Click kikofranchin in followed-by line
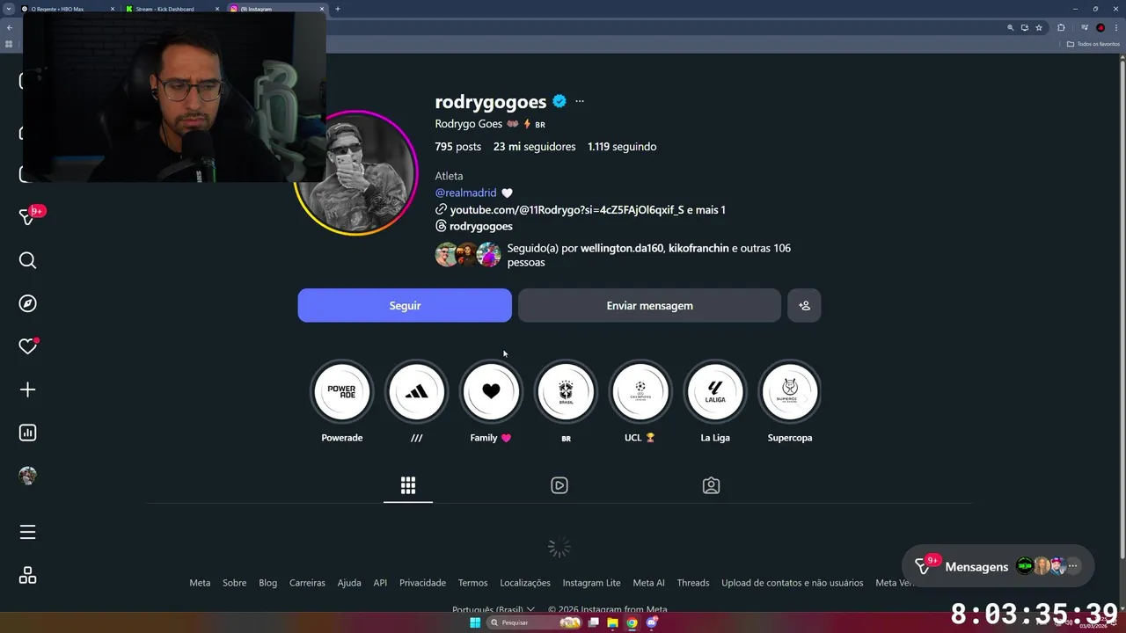 click(698, 248)
